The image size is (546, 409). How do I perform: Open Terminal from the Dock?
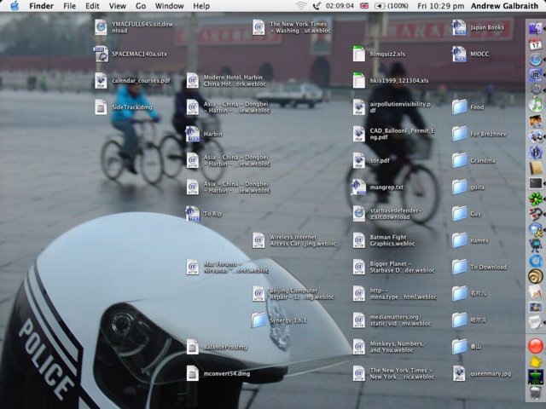(x=536, y=183)
